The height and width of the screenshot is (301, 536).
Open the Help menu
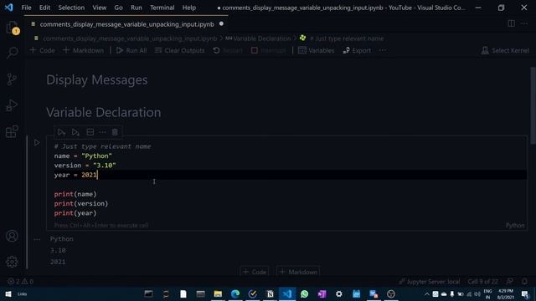click(x=188, y=8)
